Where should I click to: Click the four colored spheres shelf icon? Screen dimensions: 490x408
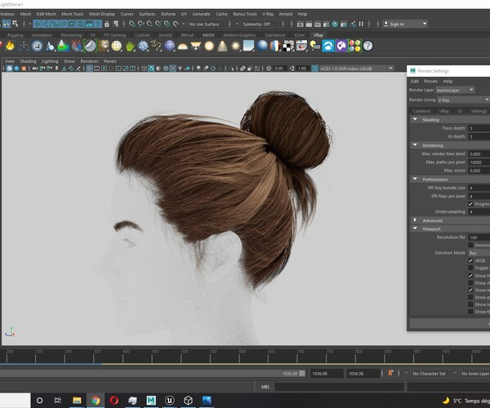pos(354,46)
